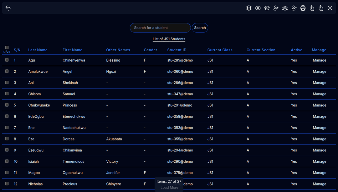Viewport: 338px width, 192px height.
Task: Open Manage for Amalukwue Angel
Action: [x=320, y=72]
